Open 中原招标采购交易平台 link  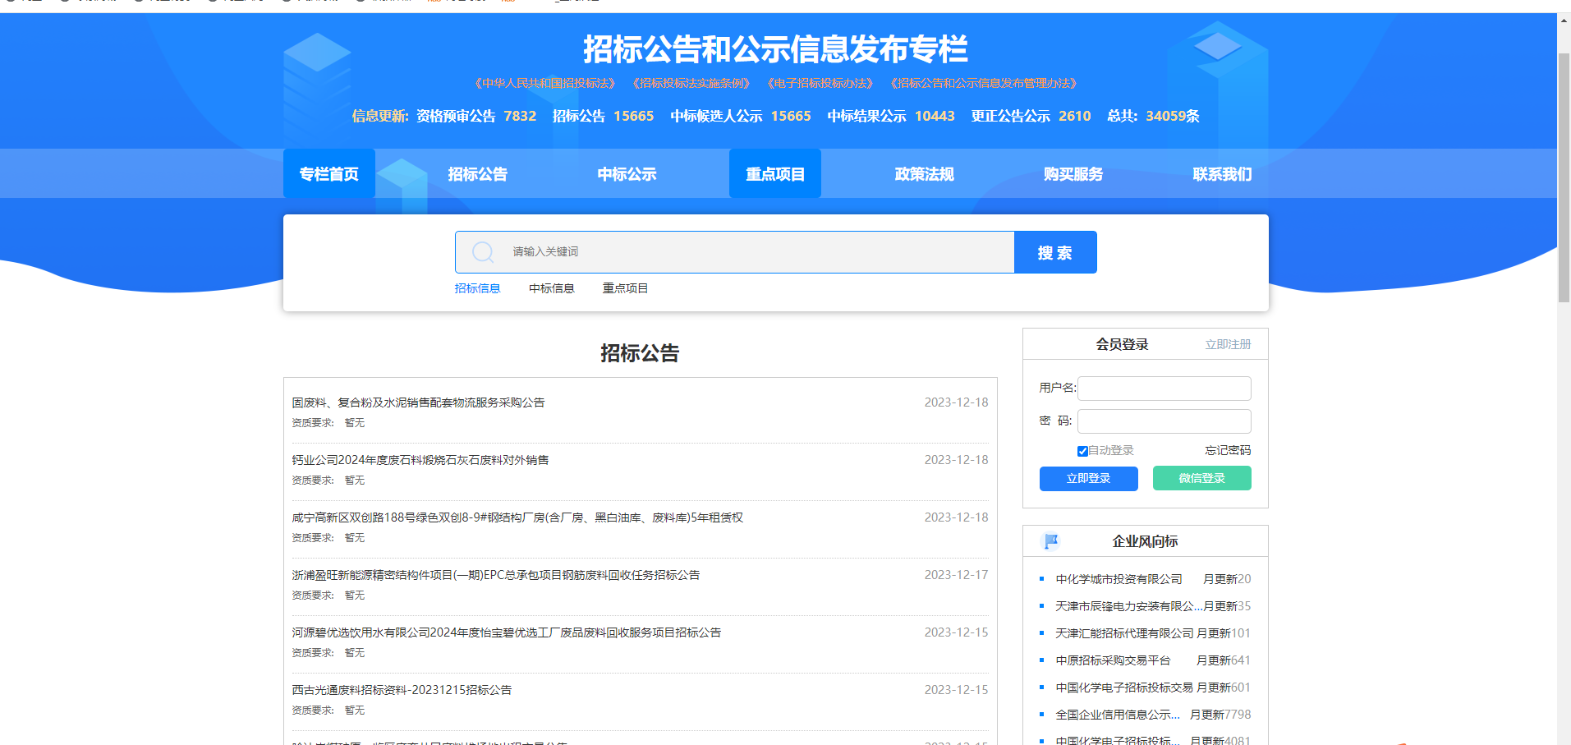coord(1113,660)
